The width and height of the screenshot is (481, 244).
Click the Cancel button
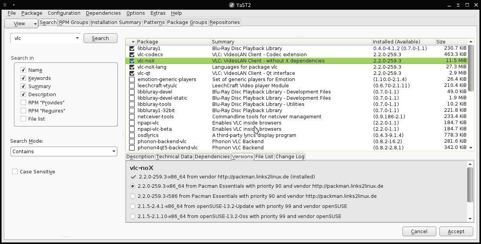[419, 231]
